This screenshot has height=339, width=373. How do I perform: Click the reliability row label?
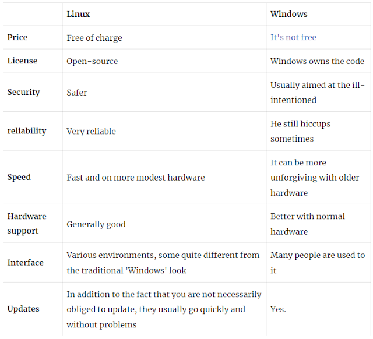27,131
